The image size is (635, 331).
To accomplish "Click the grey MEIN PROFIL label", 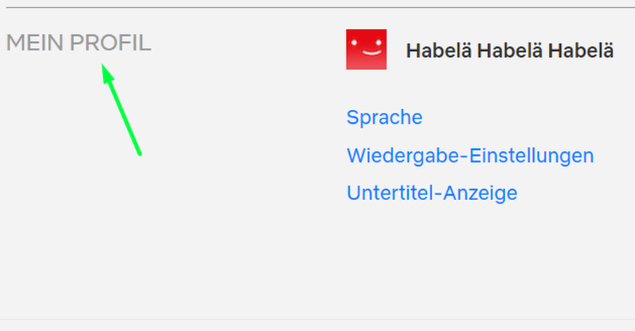I will click(x=79, y=44).
